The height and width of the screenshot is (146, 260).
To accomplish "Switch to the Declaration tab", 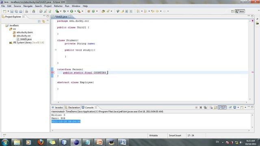I will (72, 107).
